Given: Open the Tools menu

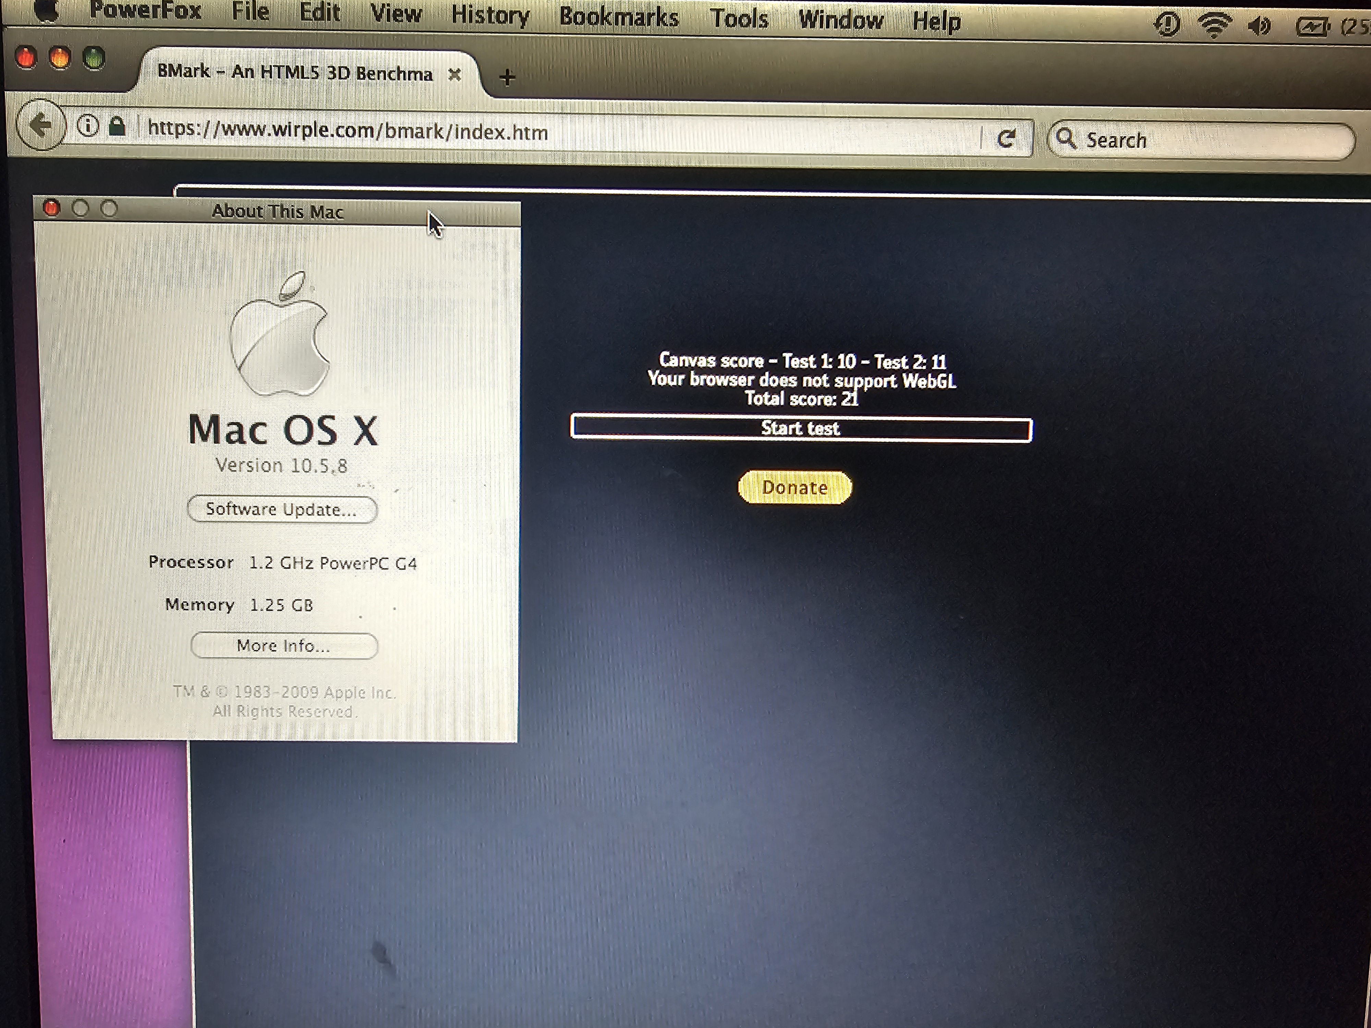Looking at the screenshot, I should pyautogui.click(x=739, y=19).
